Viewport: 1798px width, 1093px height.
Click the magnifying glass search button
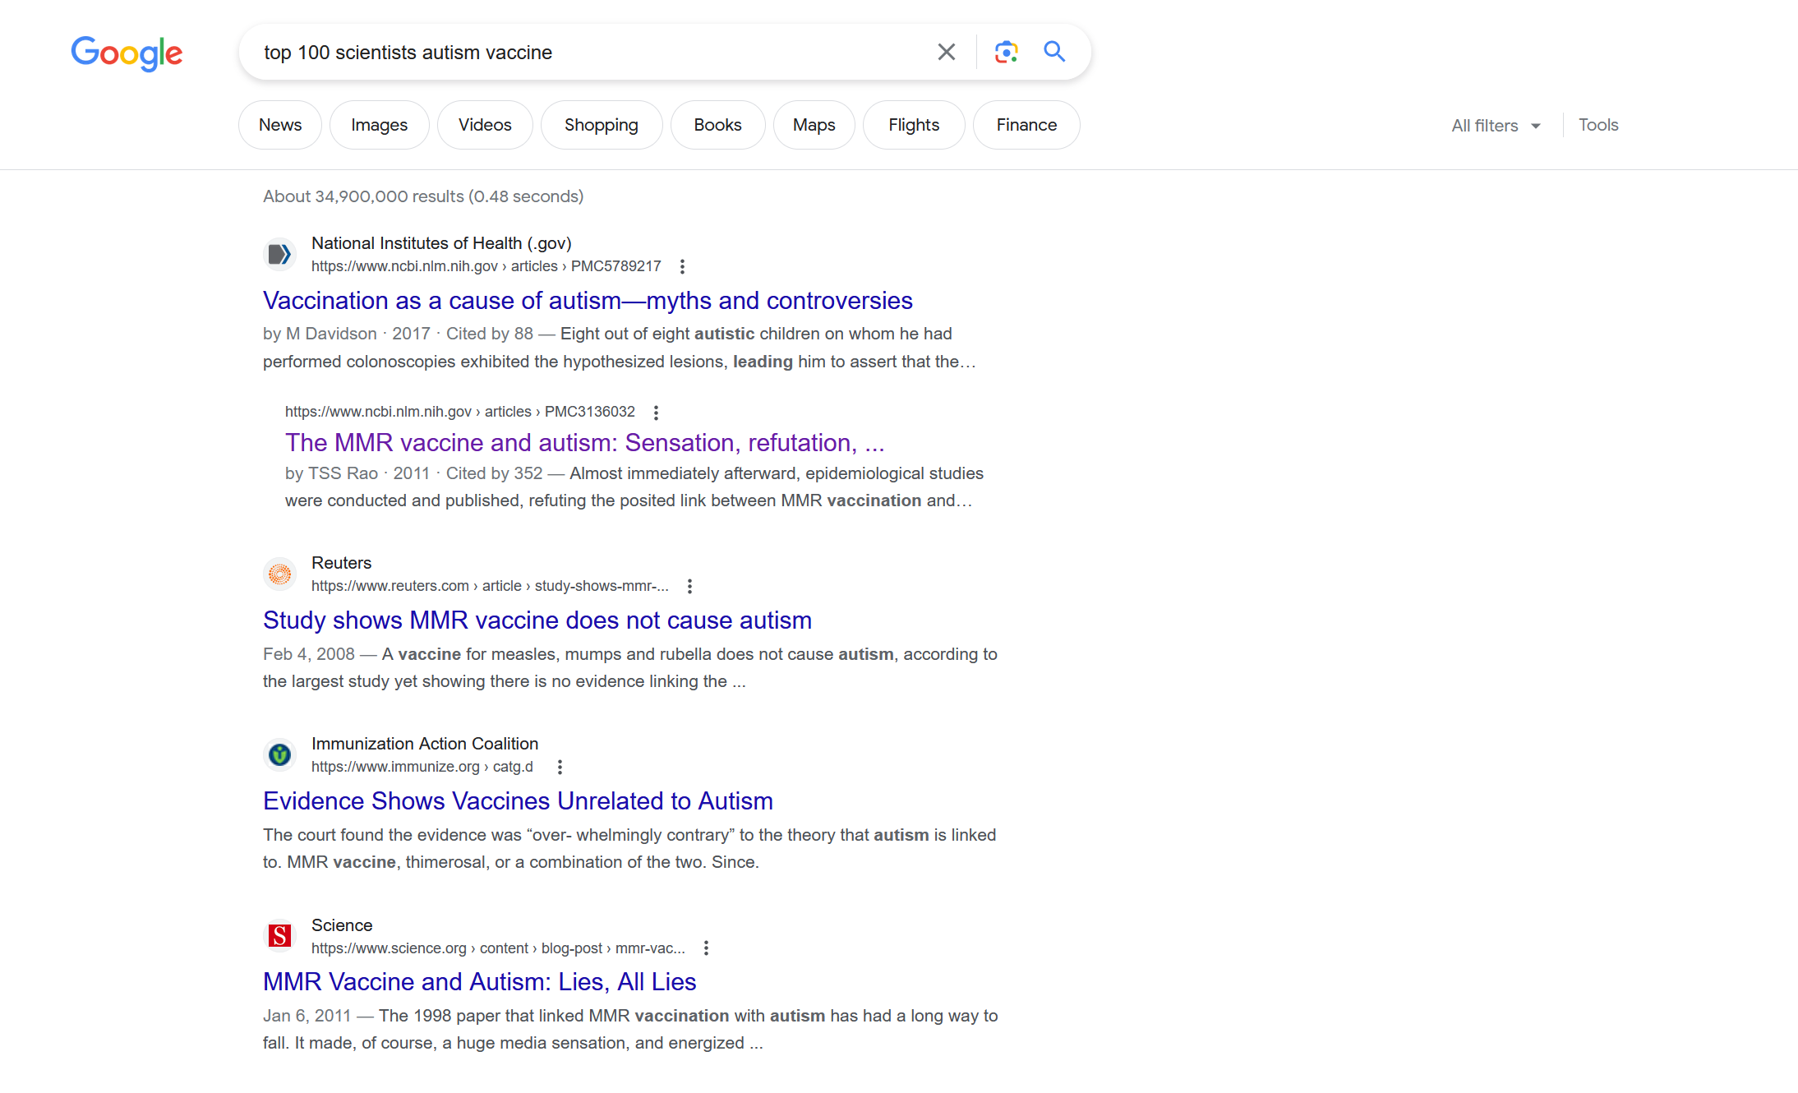(x=1054, y=52)
